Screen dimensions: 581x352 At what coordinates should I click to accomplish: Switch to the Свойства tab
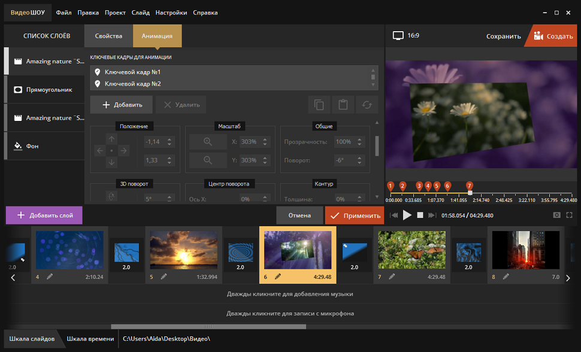click(x=108, y=36)
